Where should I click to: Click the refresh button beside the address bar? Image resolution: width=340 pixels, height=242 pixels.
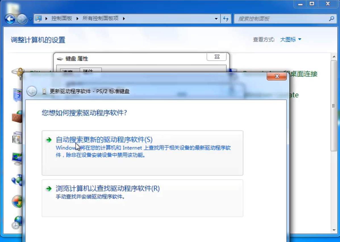(226, 19)
